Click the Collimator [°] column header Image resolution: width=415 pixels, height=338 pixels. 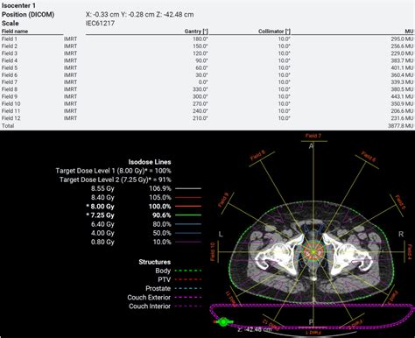coord(274,32)
